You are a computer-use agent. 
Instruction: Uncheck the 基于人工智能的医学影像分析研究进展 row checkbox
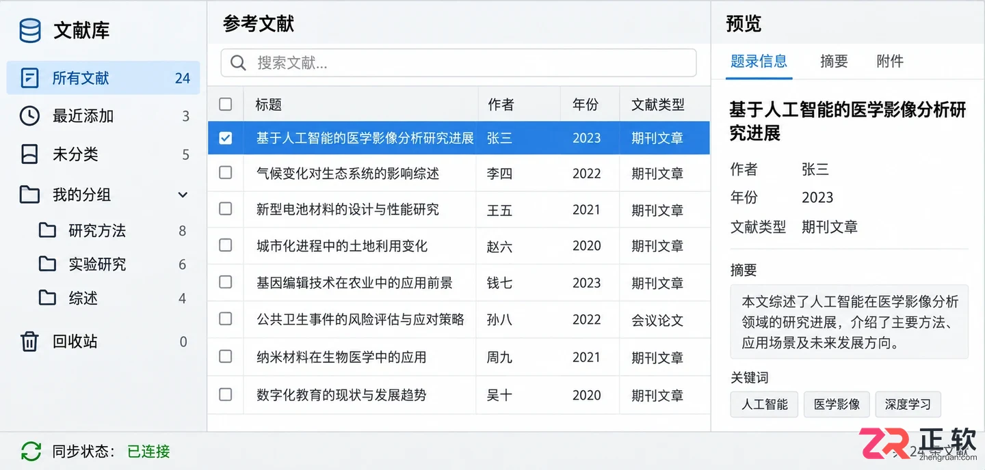click(226, 138)
